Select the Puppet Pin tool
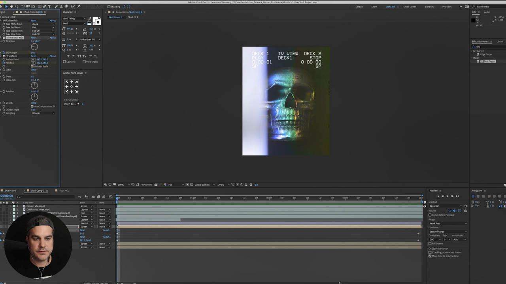 tap(79, 6)
